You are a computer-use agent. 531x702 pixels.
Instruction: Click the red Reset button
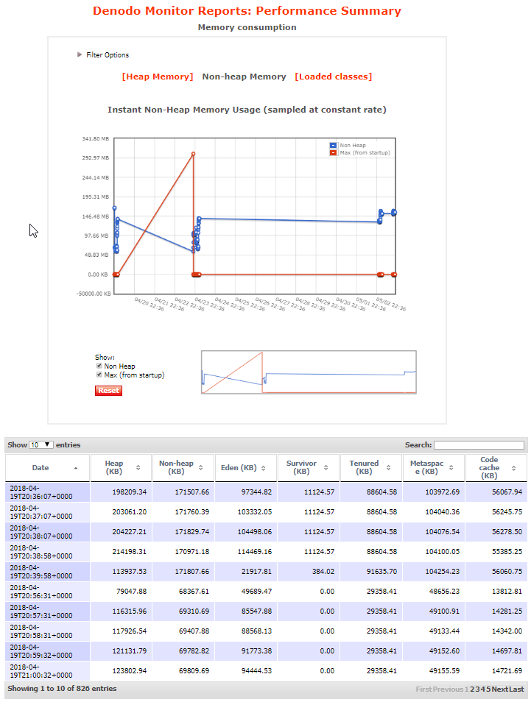pyautogui.click(x=108, y=391)
